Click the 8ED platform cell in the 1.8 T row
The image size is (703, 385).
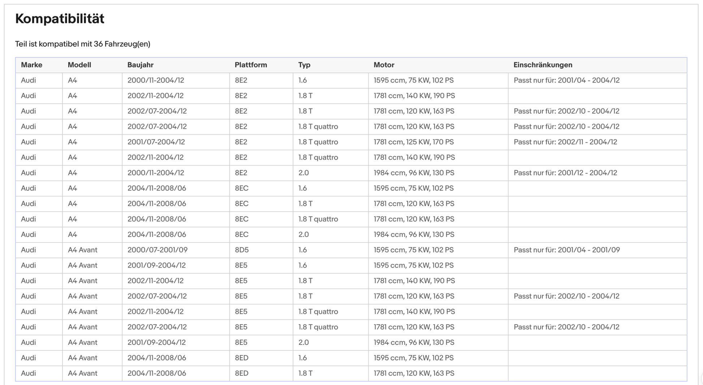[x=241, y=373]
